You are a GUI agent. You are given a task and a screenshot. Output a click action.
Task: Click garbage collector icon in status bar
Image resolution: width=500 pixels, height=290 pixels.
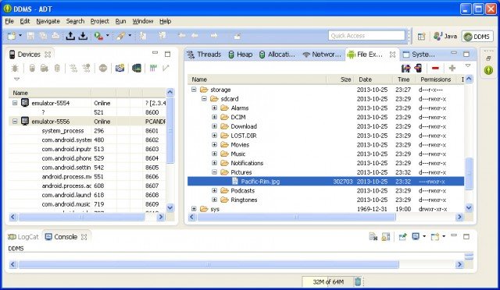point(358,281)
